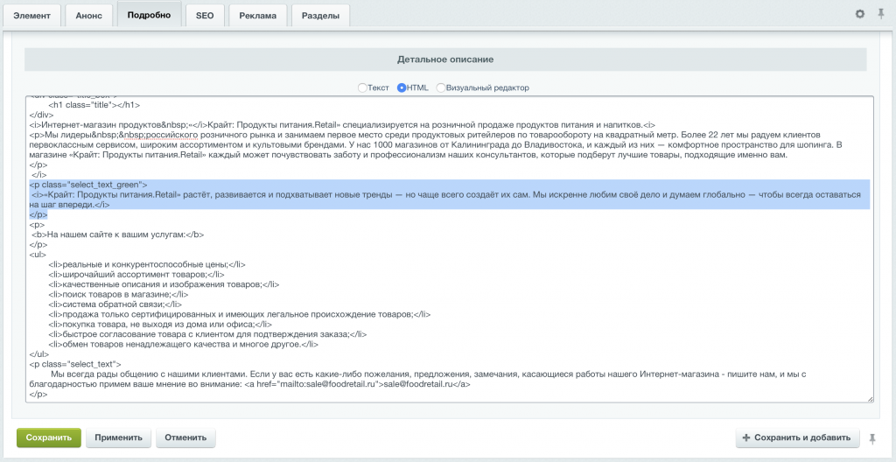Click the closing </ul> tag line
Screen dimensions: 896x462
[x=38, y=354]
